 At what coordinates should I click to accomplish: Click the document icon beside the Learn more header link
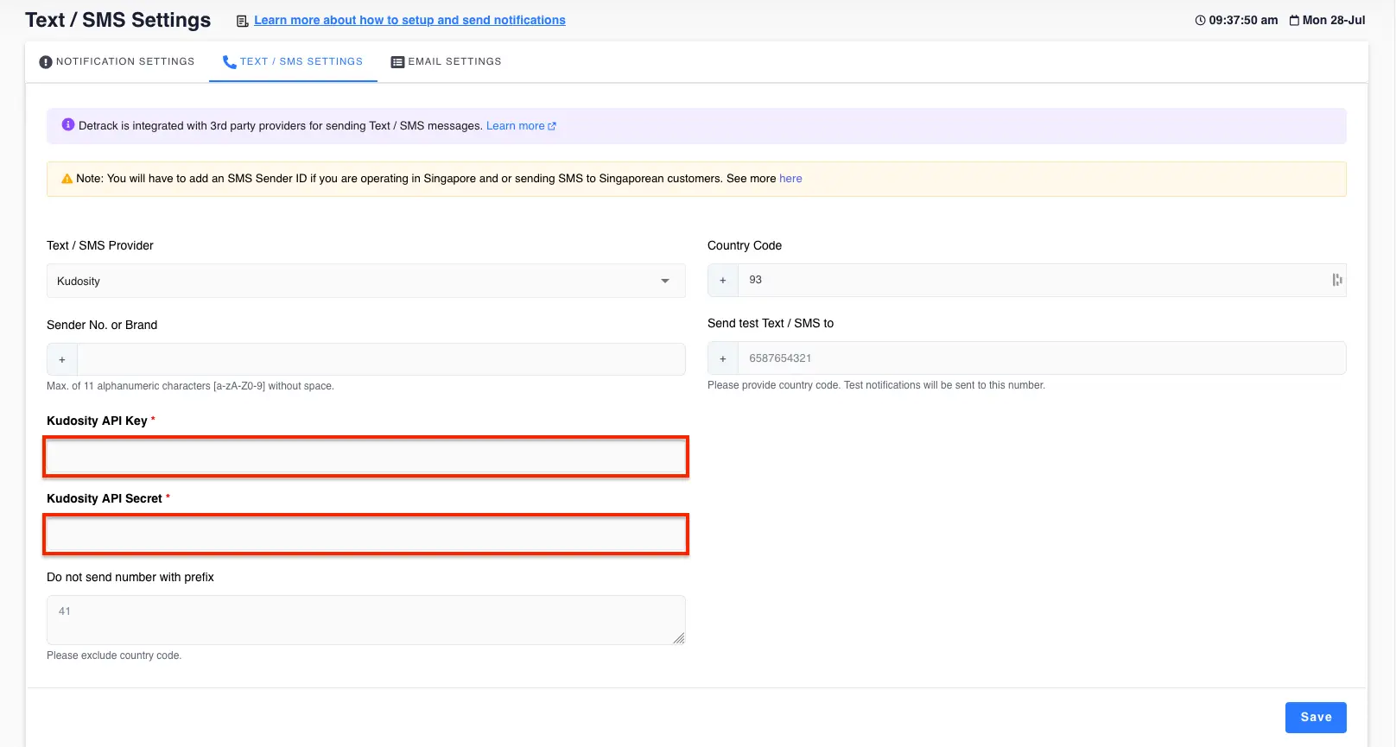pos(243,21)
